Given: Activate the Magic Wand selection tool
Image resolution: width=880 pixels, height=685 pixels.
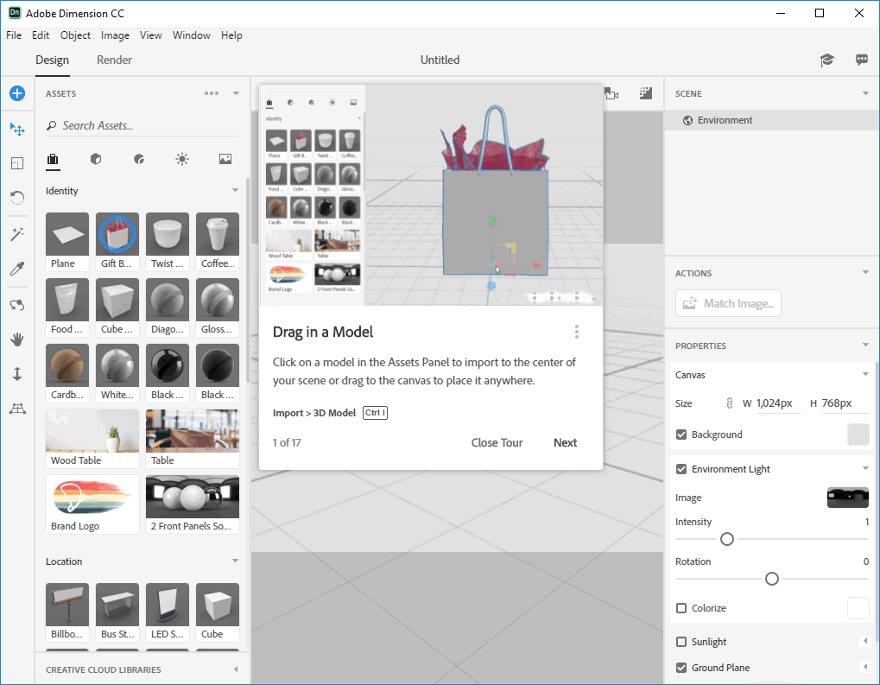Looking at the screenshot, I should pos(16,234).
